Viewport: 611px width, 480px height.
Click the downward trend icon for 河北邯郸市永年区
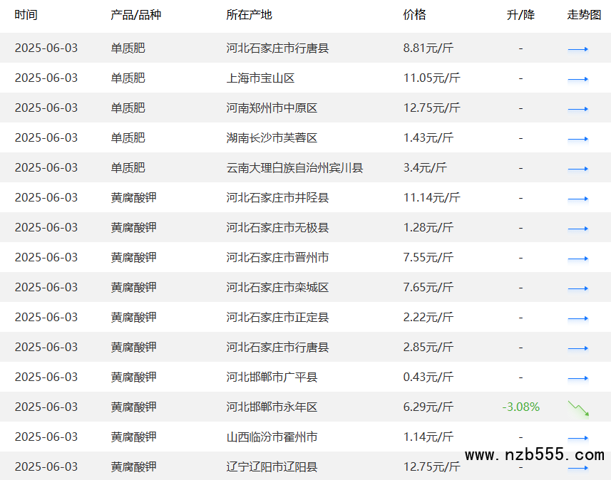pyautogui.click(x=578, y=408)
